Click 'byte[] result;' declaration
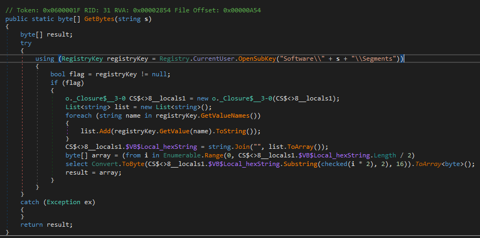This screenshot has height=238, width=480. 47,34
